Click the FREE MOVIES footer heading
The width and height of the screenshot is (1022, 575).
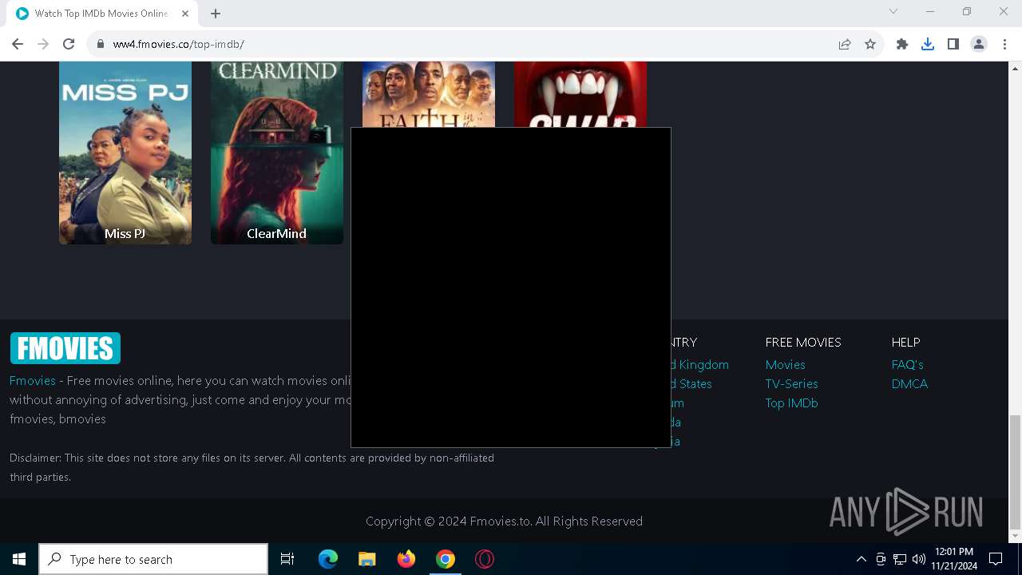(x=803, y=343)
